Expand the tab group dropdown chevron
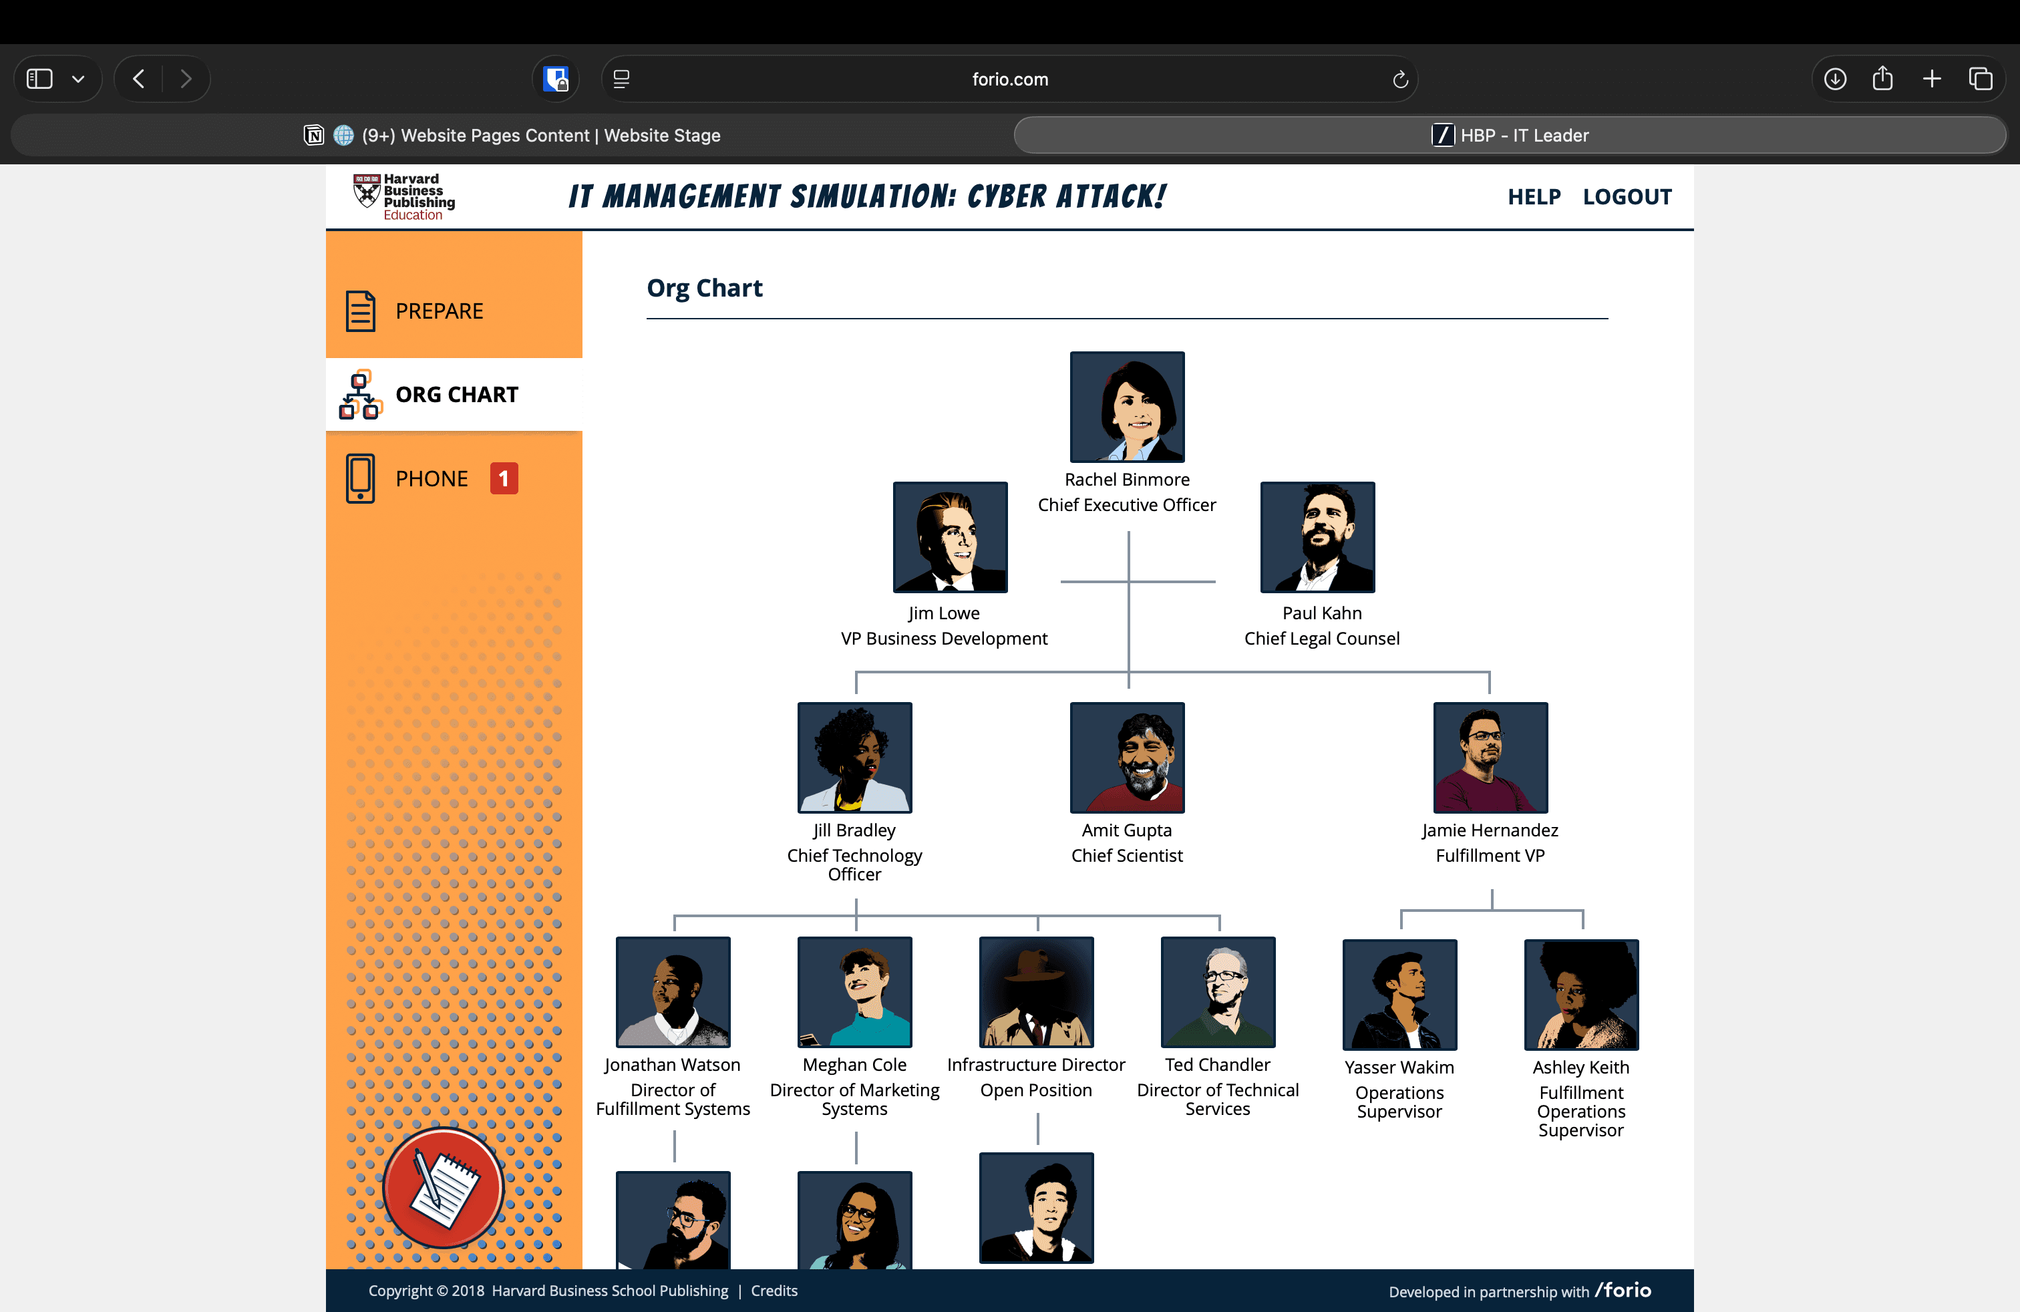The image size is (2020, 1312). coord(78,79)
